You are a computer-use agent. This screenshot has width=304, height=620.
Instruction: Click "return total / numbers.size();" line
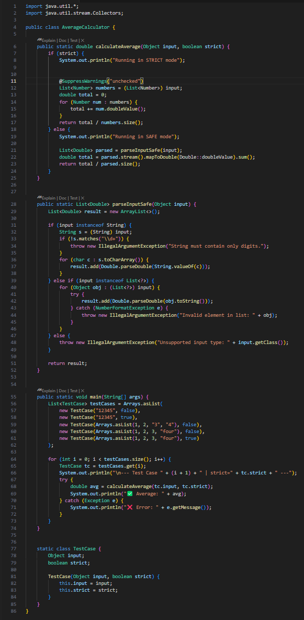[x=101, y=123]
